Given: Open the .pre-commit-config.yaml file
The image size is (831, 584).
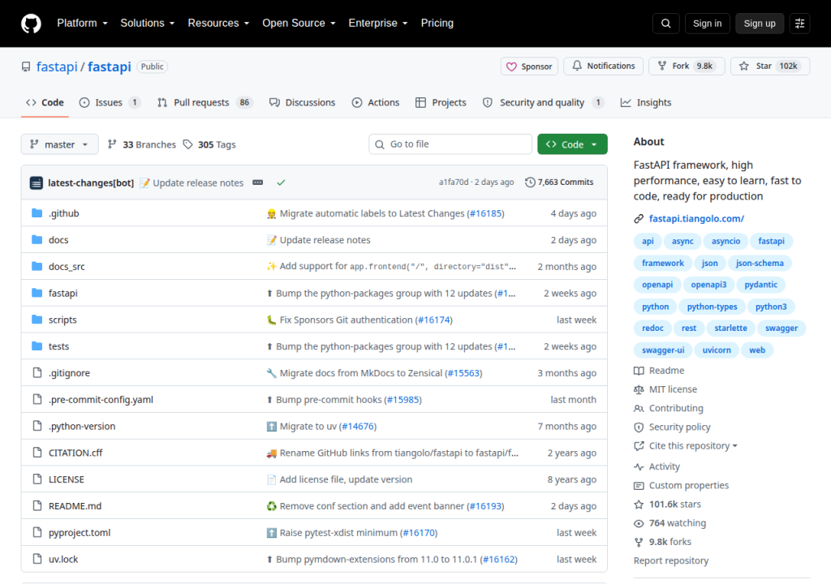Looking at the screenshot, I should [x=101, y=400].
